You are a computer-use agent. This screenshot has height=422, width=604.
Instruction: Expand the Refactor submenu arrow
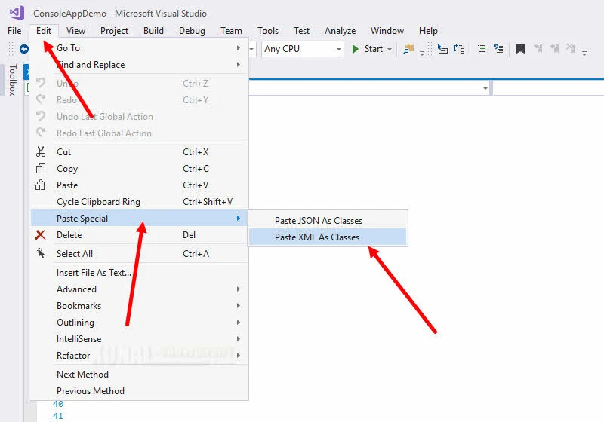[239, 355]
